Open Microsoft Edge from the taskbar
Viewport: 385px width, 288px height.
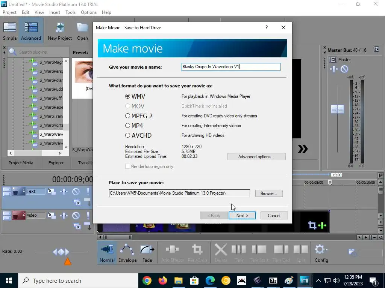pos(210,280)
